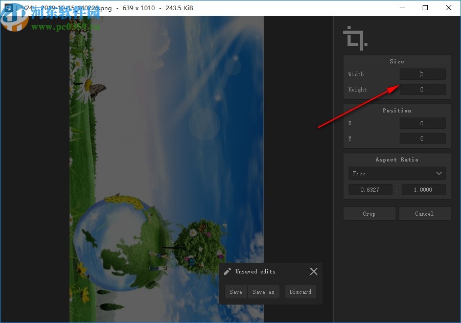This screenshot has width=461, height=323.
Task: Click the Save as button
Action: point(263,292)
